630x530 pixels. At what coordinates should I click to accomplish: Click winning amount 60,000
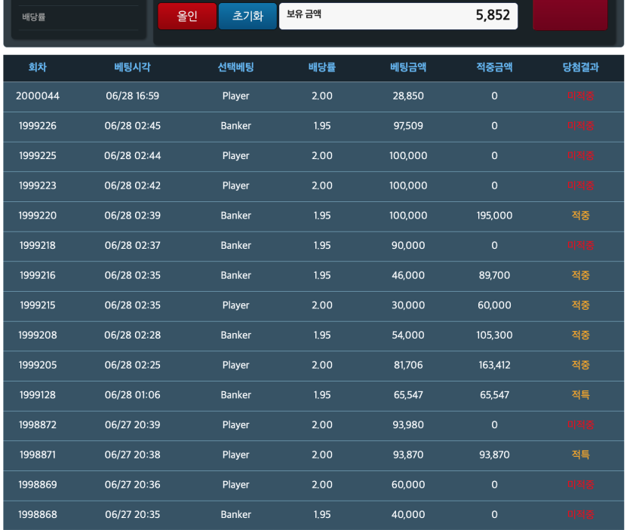495,305
